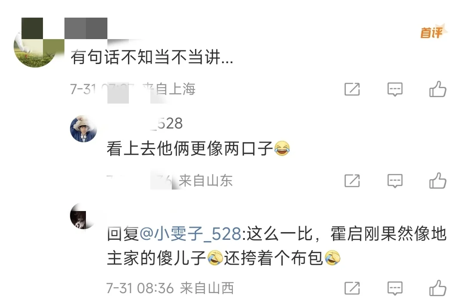This screenshot has width=464, height=297.
Task: Share the Shanghai comment via repost icon
Action: click(352, 89)
